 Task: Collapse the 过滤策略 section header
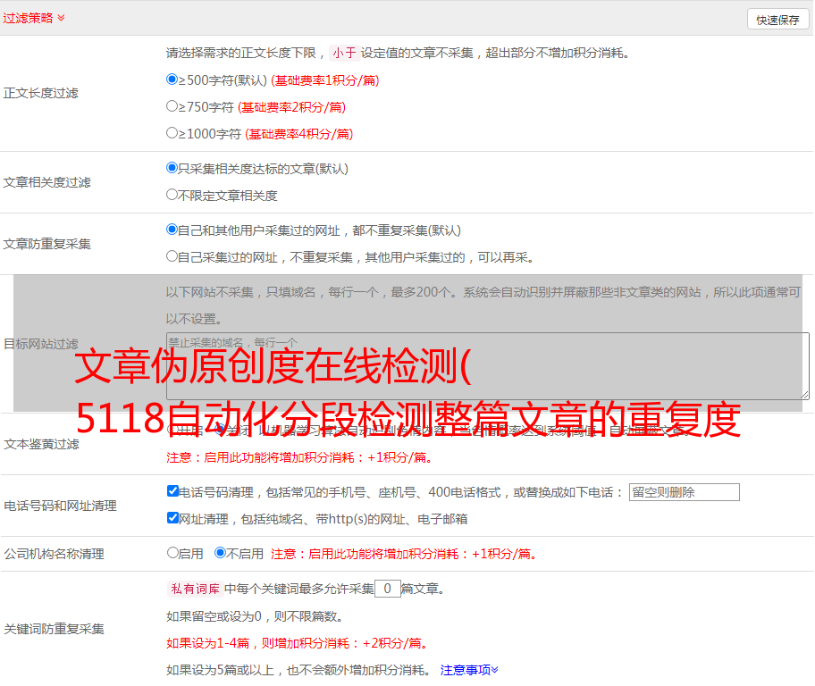coord(33,18)
